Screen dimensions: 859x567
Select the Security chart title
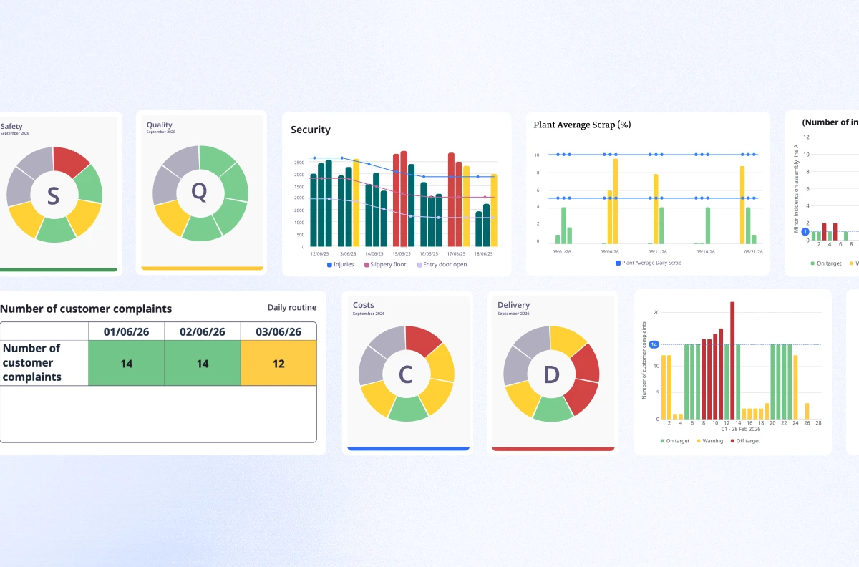(311, 130)
